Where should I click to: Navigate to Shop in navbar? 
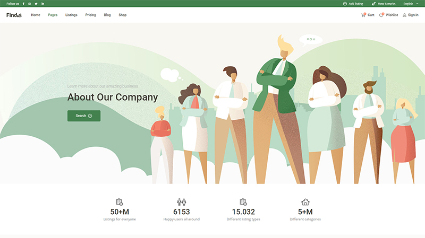click(123, 15)
